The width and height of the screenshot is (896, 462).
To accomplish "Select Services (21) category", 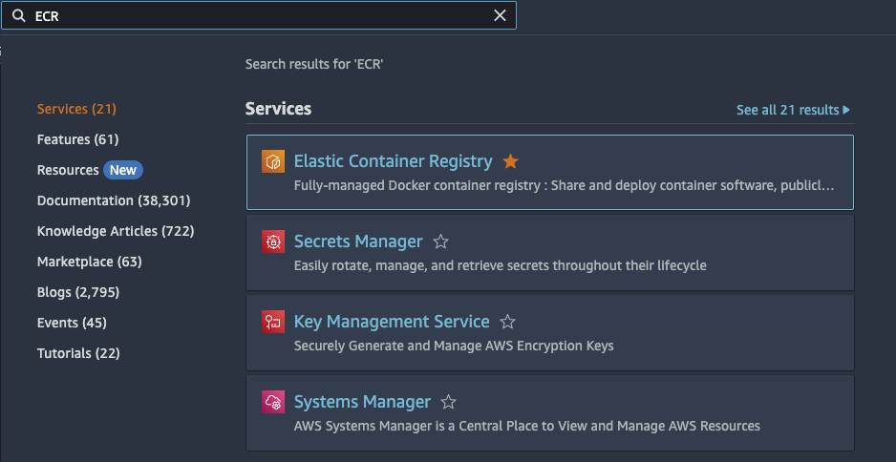I will (76, 109).
